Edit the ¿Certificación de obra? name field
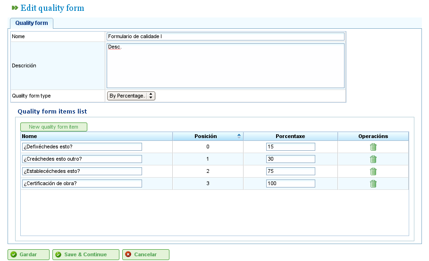The width and height of the screenshot is (429, 261). click(82, 183)
